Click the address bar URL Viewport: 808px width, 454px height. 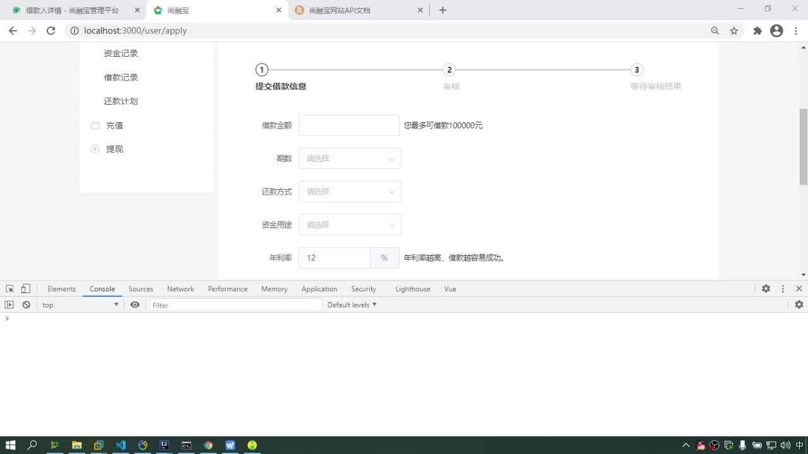point(135,30)
